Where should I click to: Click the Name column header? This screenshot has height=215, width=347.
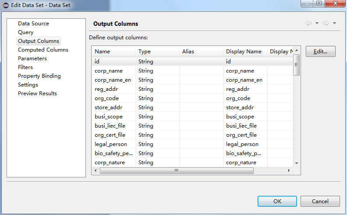[113, 52]
